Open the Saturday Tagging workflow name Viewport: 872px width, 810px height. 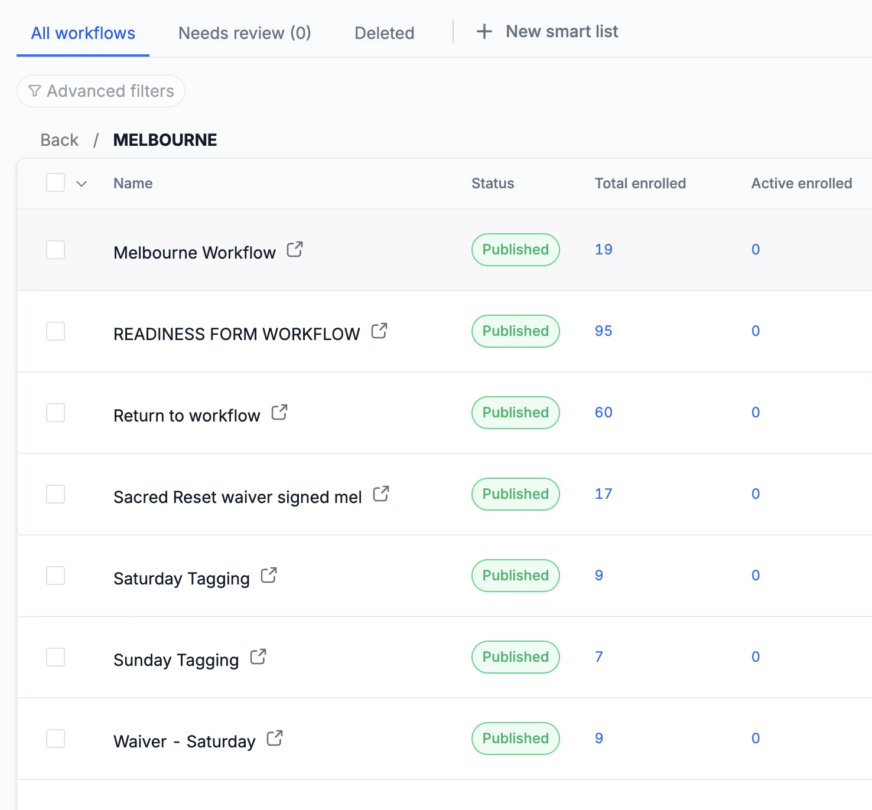tap(181, 579)
